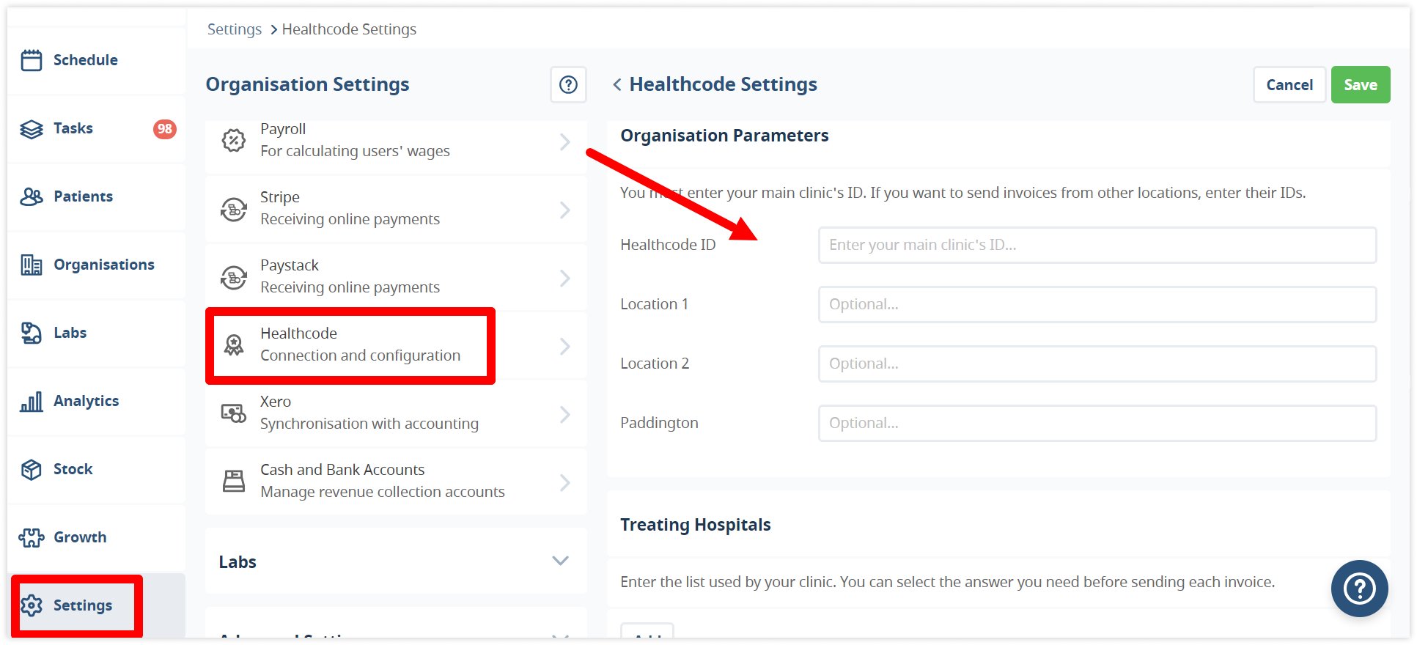
Task: Open help via the round blue question mark
Action: 1359,589
